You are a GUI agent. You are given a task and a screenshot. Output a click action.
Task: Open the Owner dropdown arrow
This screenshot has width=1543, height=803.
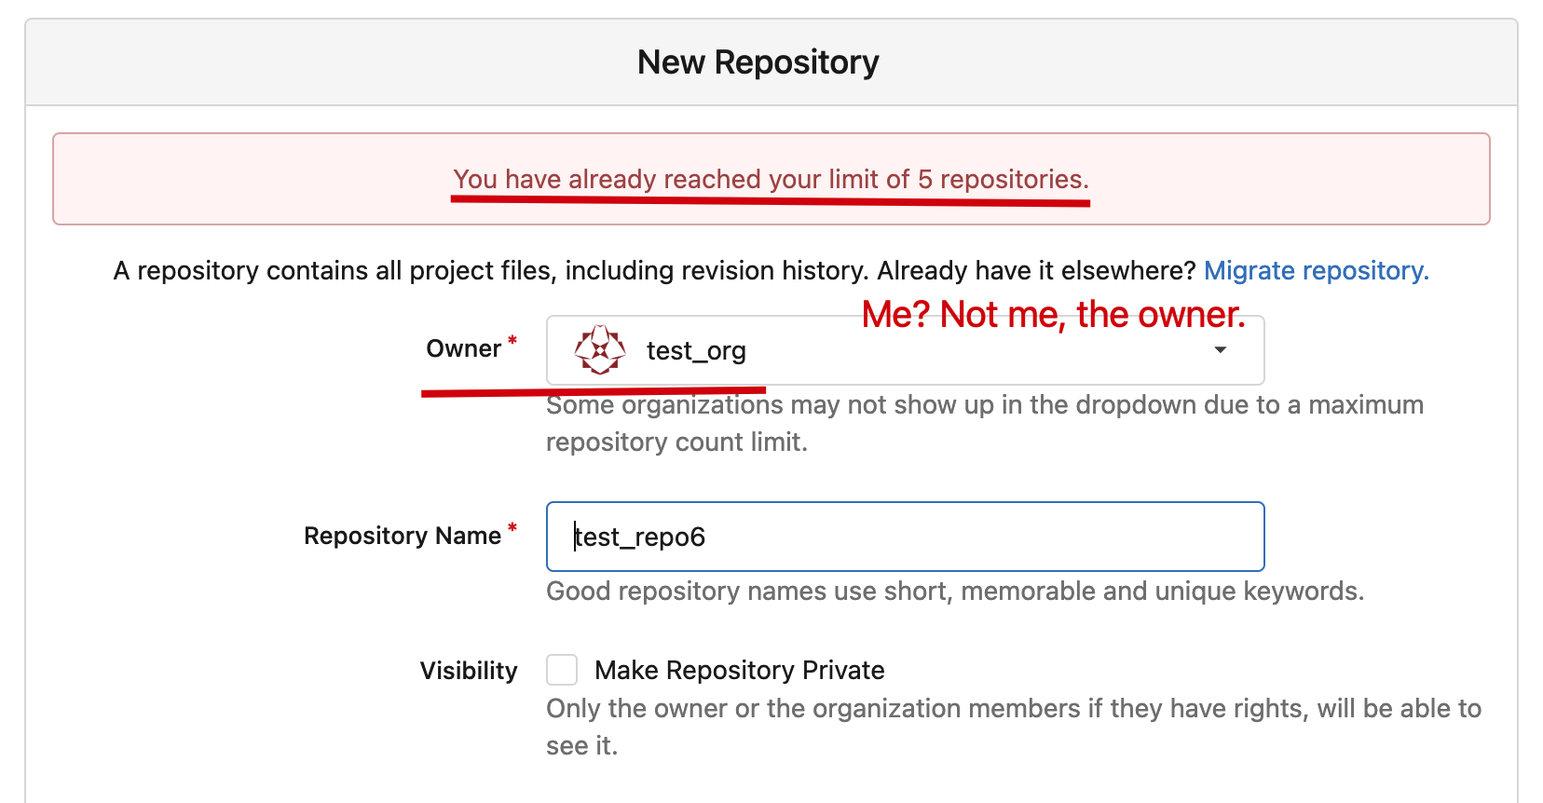[x=1220, y=350]
